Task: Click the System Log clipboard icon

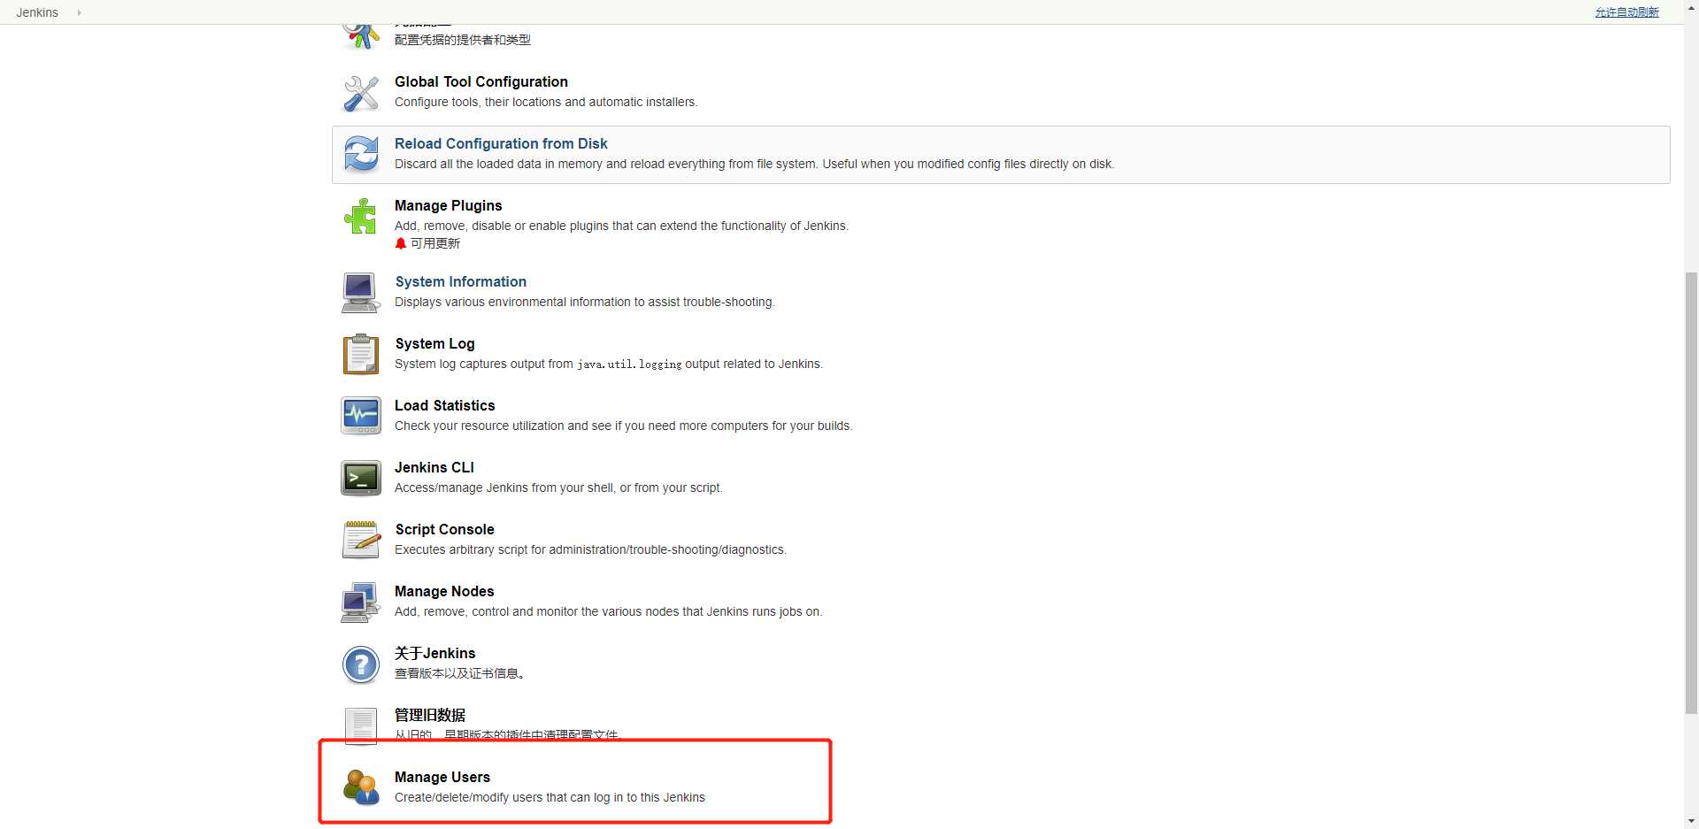Action: point(361,355)
